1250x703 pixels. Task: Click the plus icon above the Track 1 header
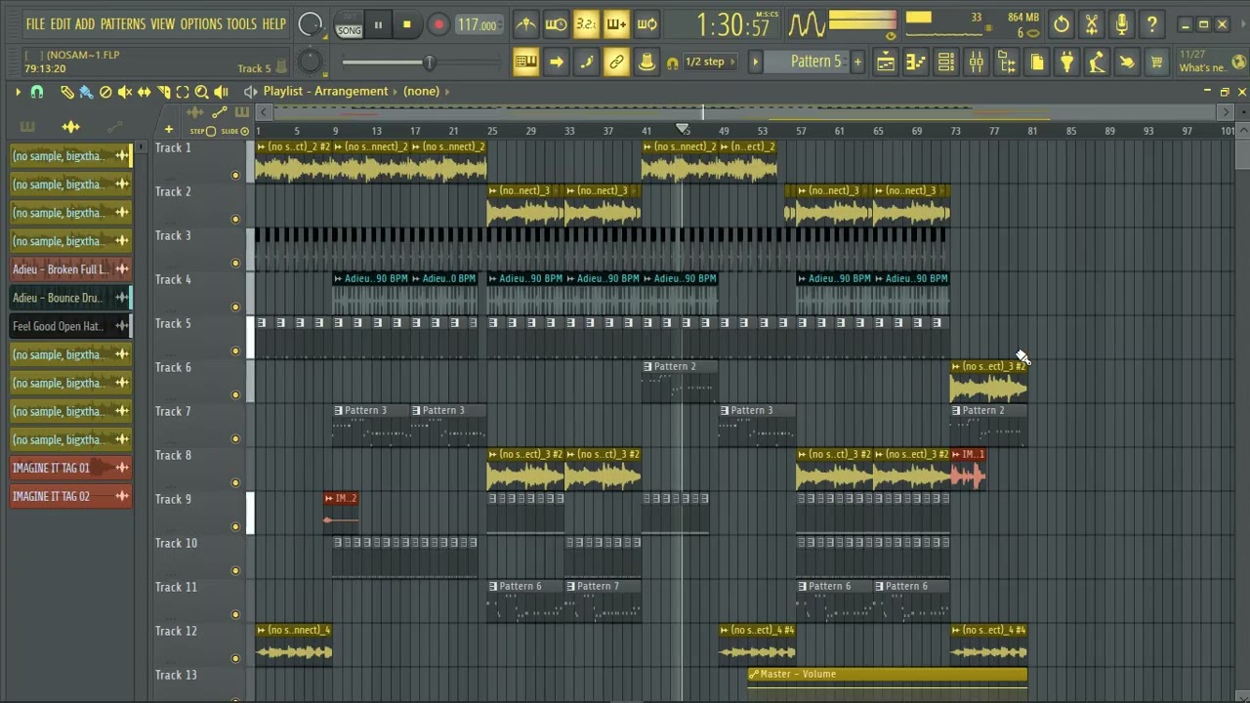coord(168,130)
